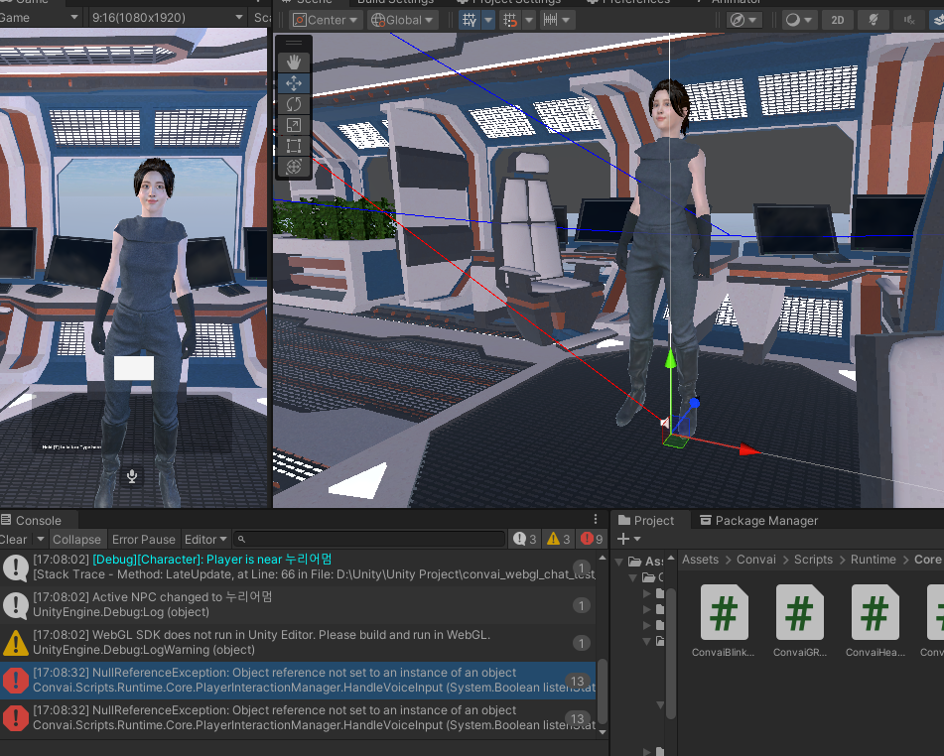Open the Game display mode dropdown
944x756 pixels.
(x=40, y=18)
